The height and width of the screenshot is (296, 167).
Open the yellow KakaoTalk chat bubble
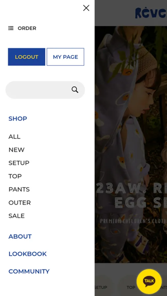149,282
